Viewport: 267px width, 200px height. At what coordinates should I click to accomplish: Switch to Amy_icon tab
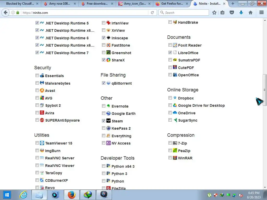(135, 4)
